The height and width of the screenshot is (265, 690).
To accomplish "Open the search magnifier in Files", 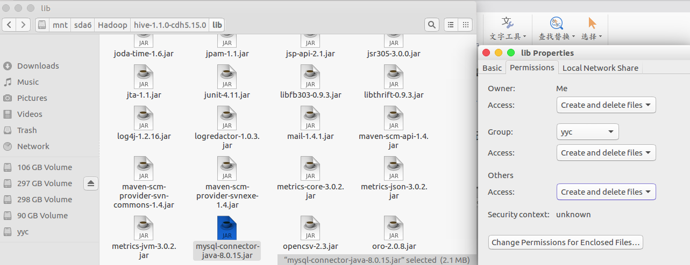I will (x=431, y=25).
